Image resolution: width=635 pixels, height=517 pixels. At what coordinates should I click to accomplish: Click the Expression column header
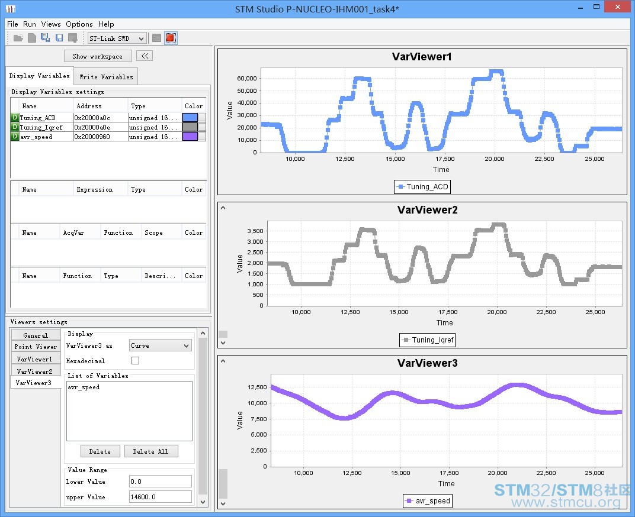(101, 189)
